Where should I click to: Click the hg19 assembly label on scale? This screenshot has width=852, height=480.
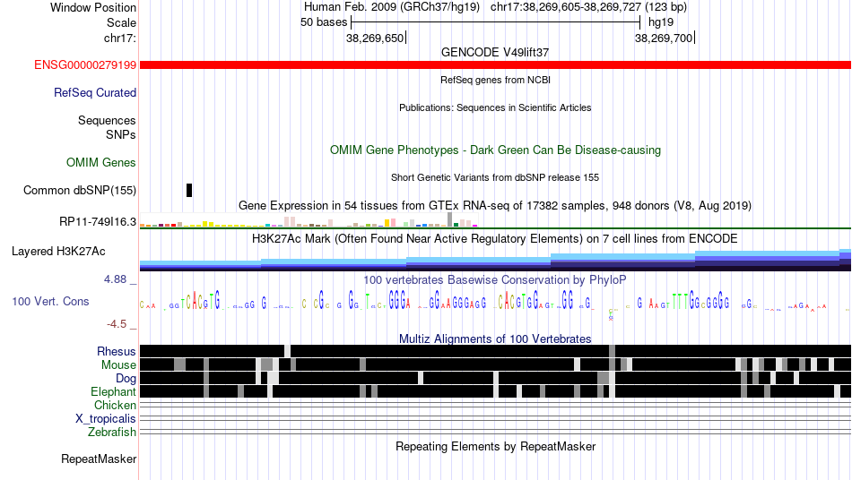point(661,22)
